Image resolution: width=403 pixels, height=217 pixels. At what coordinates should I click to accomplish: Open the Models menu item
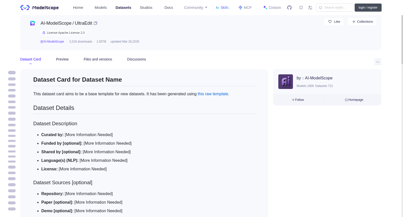[x=101, y=8]
